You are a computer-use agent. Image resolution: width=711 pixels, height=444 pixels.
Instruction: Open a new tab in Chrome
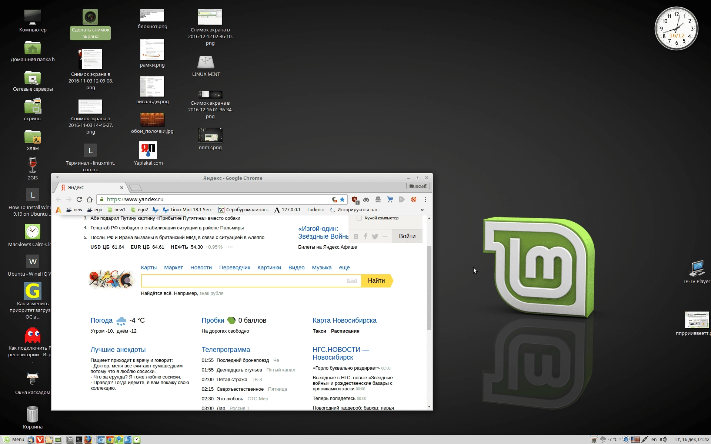coord(136,188)
